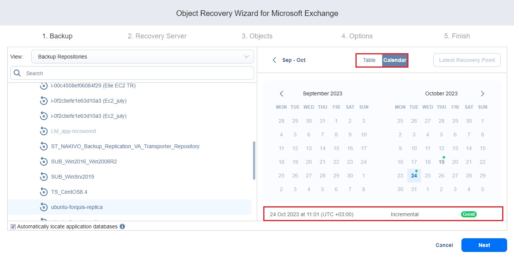
Task: Click the backup icon for SUB_Win2016_Win2008R2
Action: 43,161
